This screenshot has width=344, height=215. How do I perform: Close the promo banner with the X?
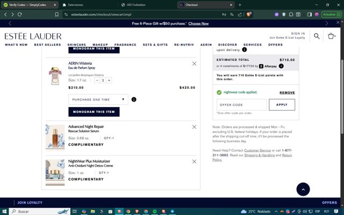(338, 23)
